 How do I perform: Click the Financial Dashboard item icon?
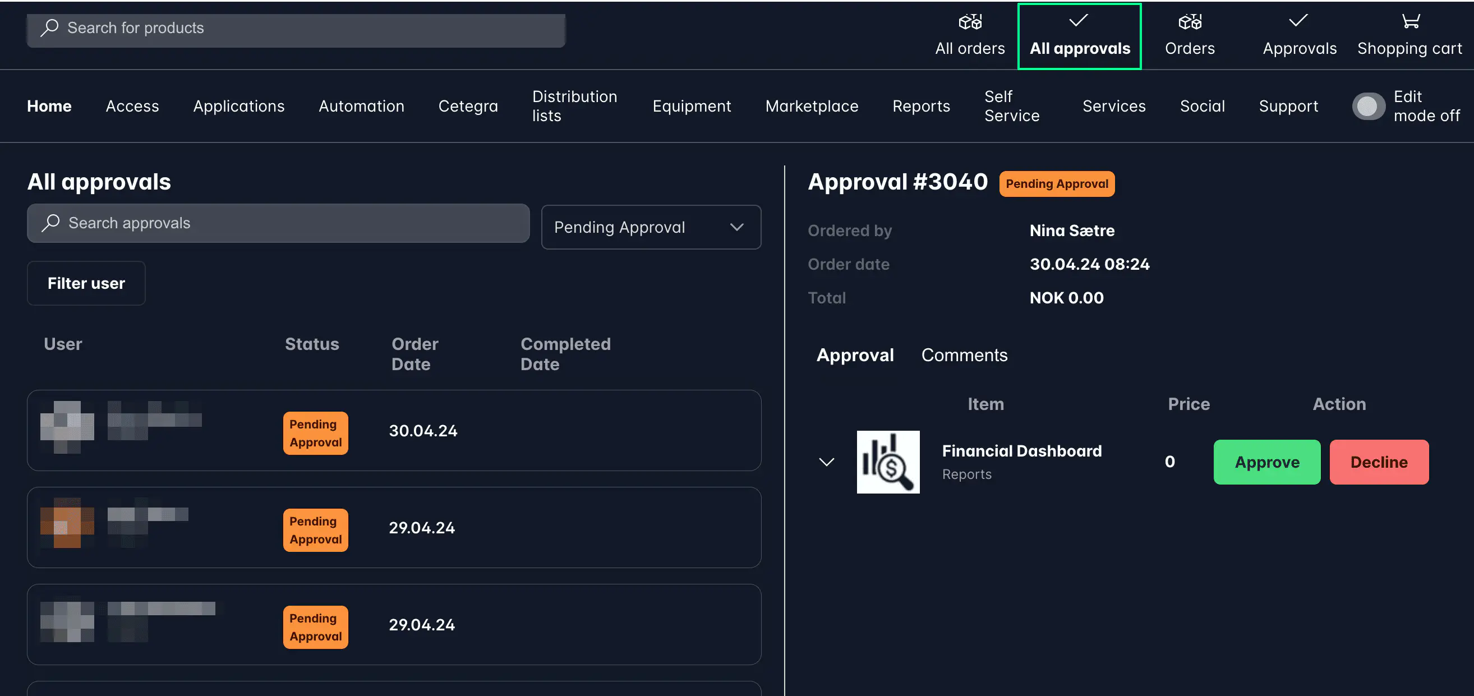pos(888,462)
